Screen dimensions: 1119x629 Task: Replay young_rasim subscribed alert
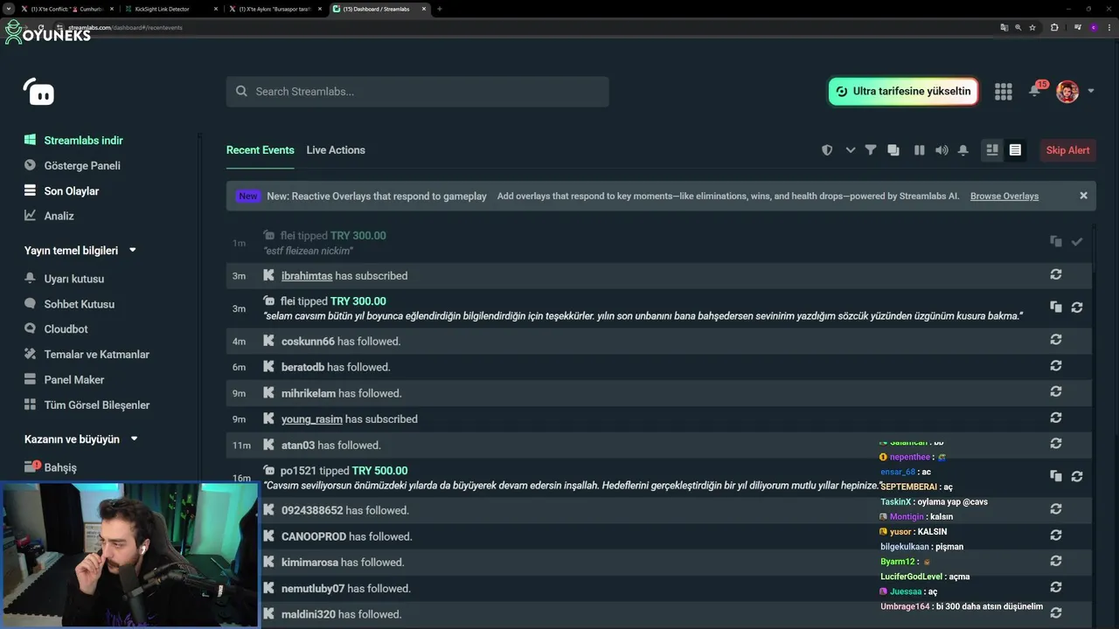[x=1056, y=418]
